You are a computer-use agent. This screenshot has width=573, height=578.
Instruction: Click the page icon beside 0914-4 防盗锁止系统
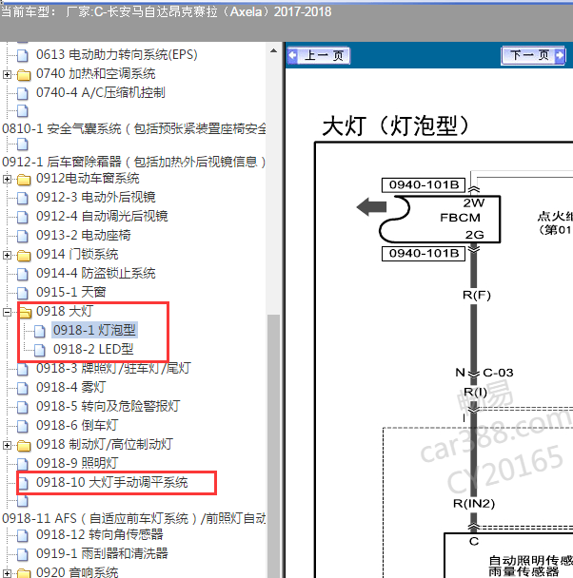pyautogui.click(x=23, y=274)
